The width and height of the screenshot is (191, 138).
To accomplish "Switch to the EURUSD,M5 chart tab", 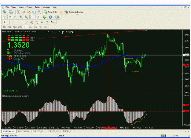I will coord(53,131).
